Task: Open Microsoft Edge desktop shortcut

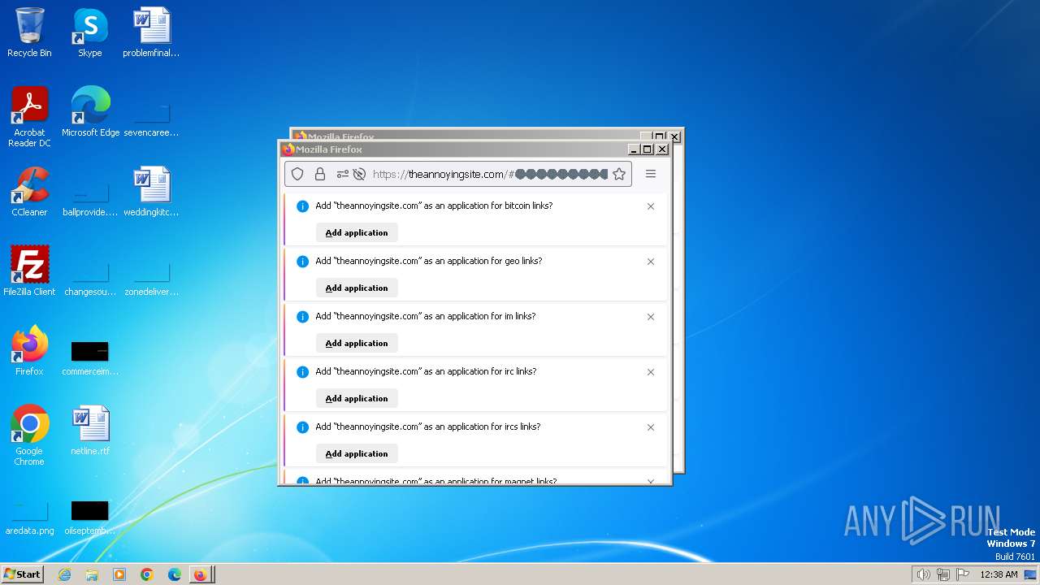Action: [90, 113]
